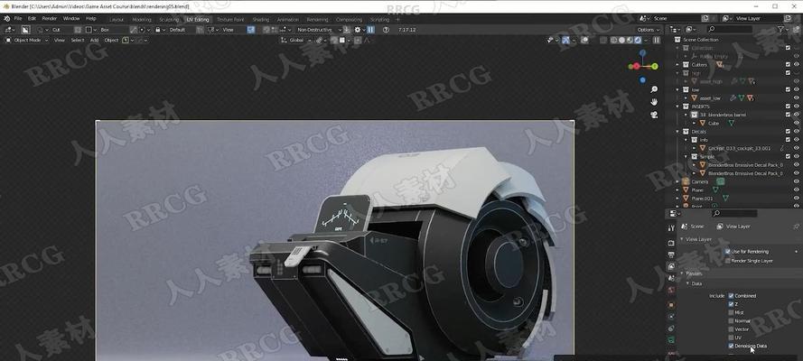Click the blue pause icon in toolbar

pyautogui.click(x=370, y=30)
